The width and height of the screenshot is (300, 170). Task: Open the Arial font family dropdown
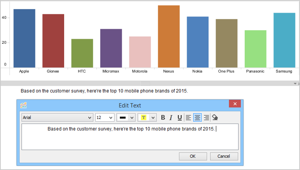(x=57, y=117)
